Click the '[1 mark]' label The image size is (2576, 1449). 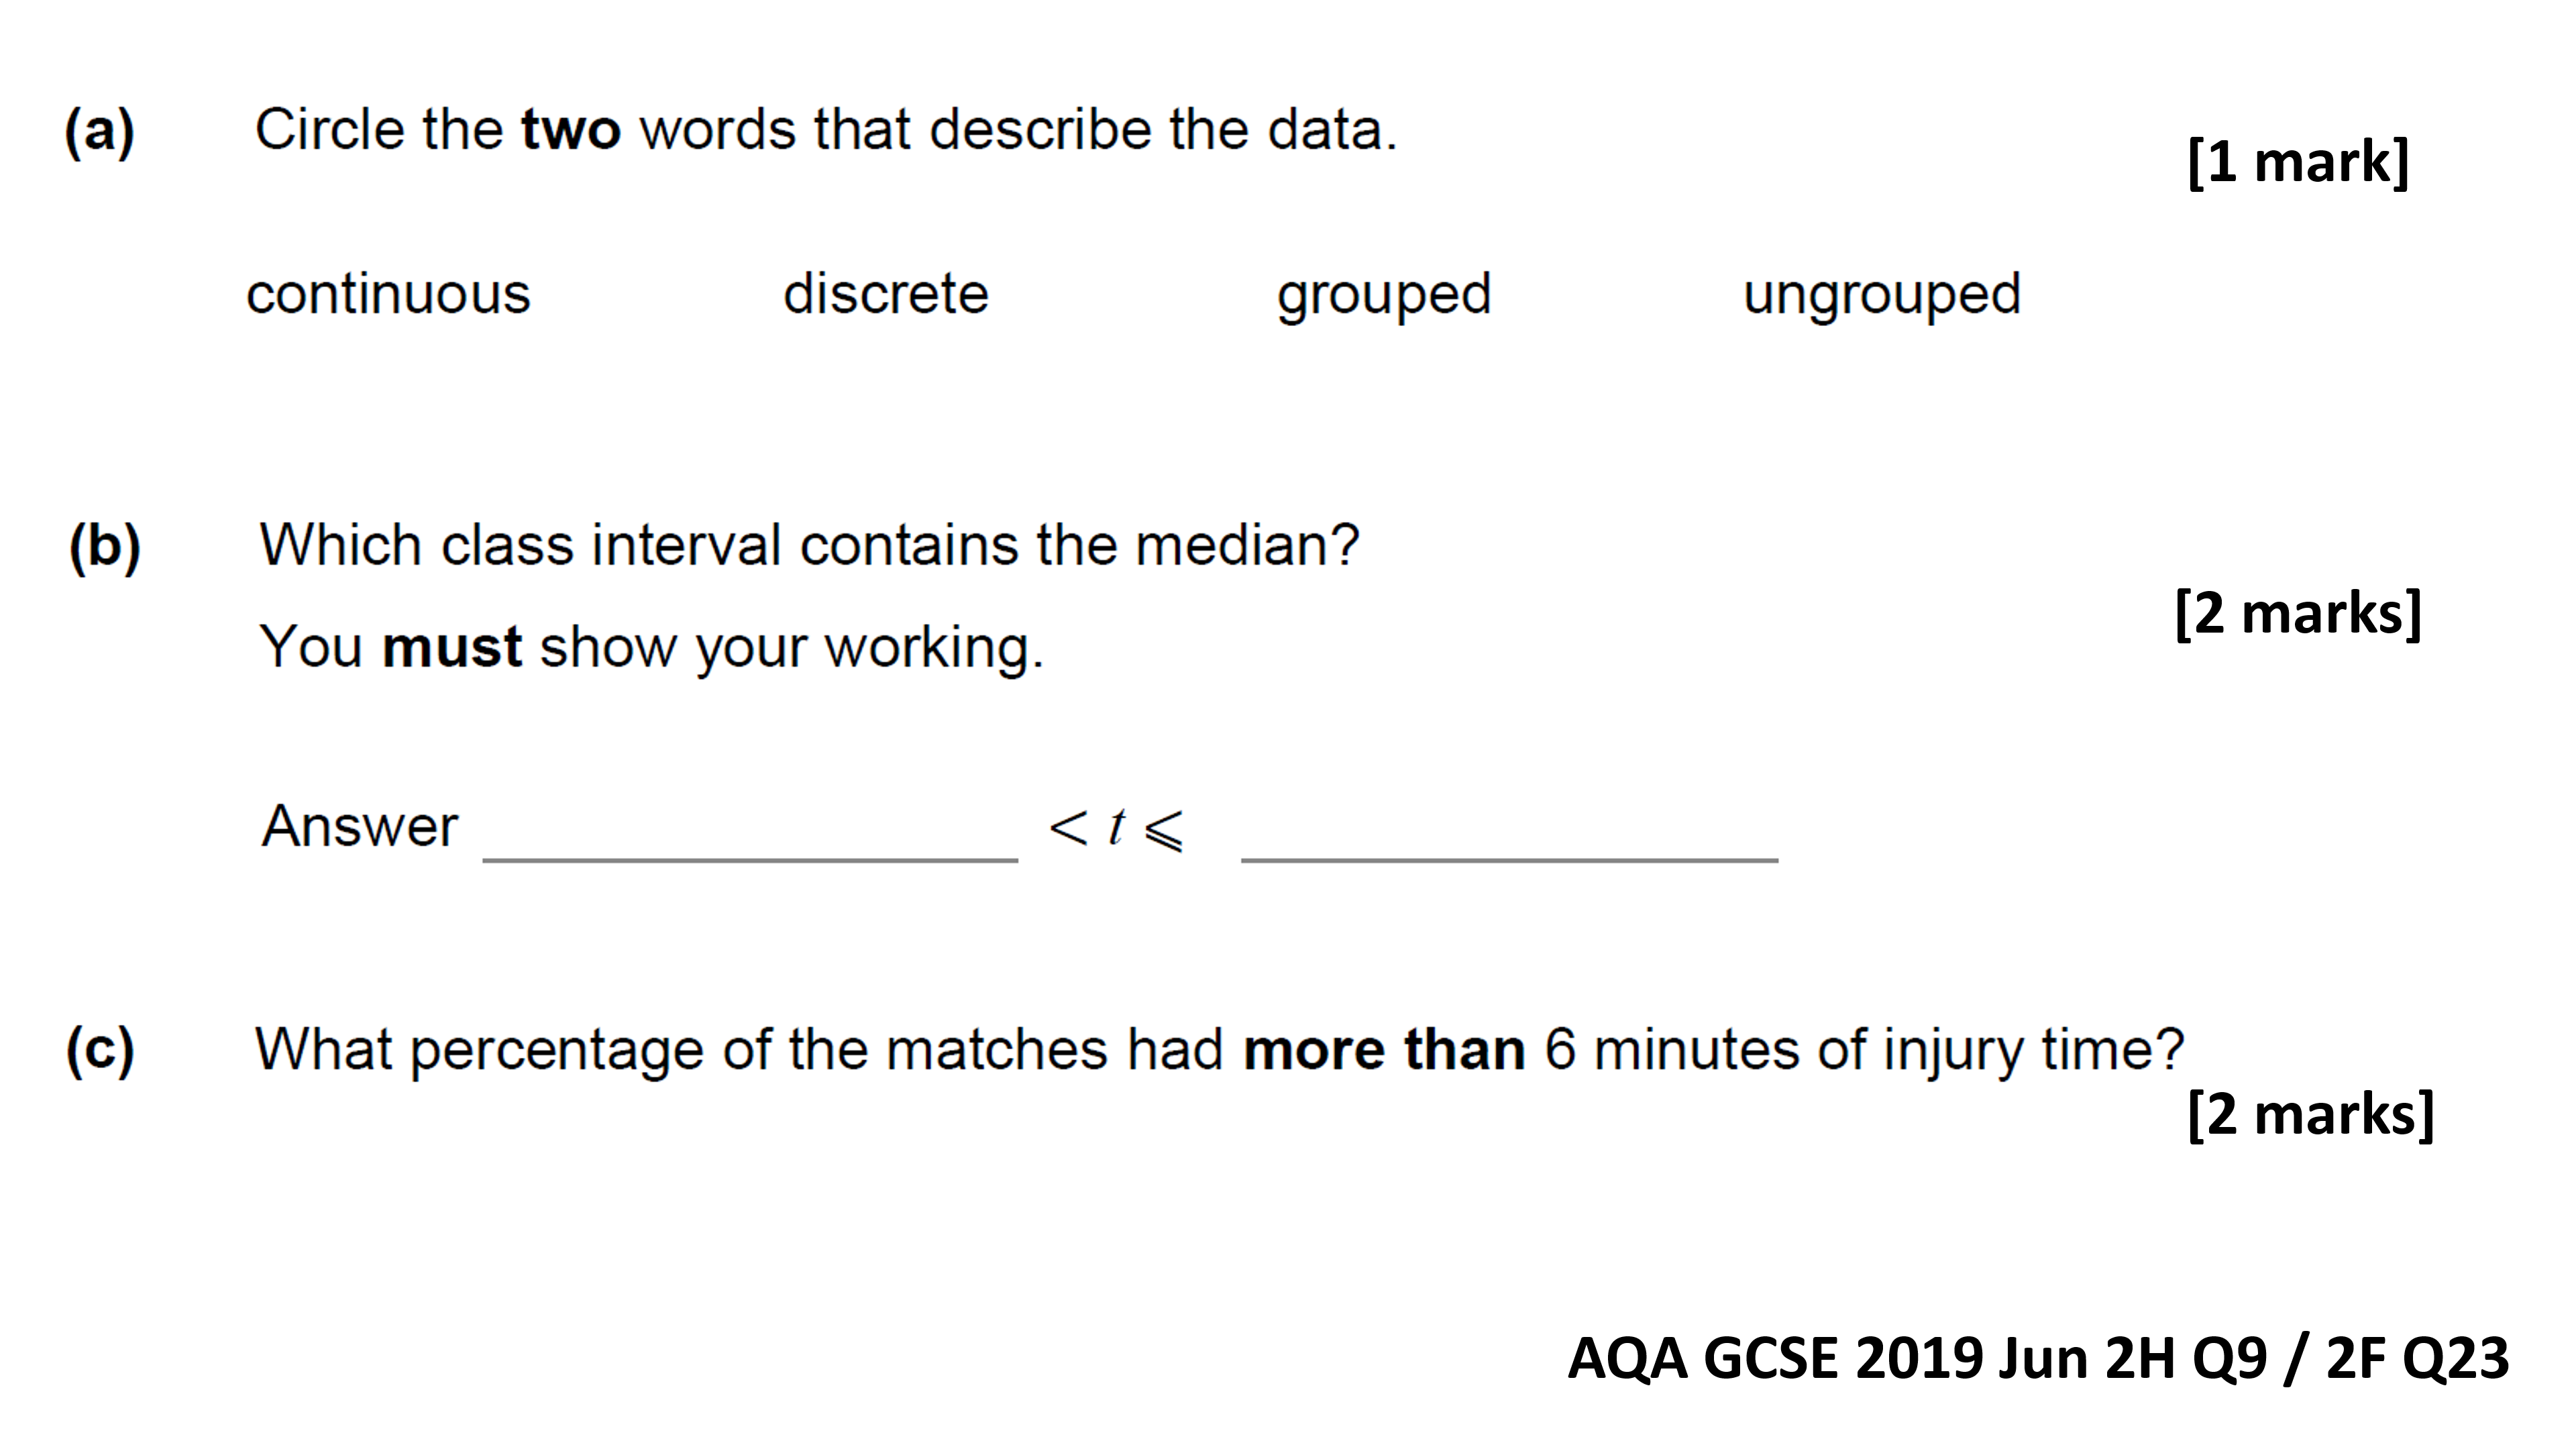(x=2298, y=161)
